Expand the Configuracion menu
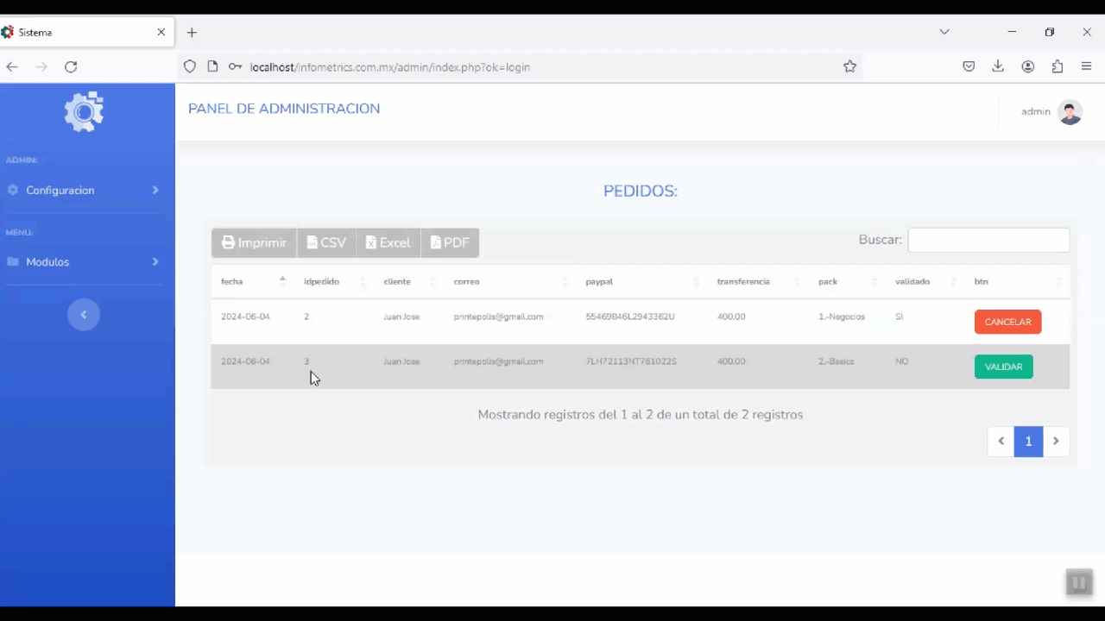This screenshot has height=621, width=1105. click(84, 190)
